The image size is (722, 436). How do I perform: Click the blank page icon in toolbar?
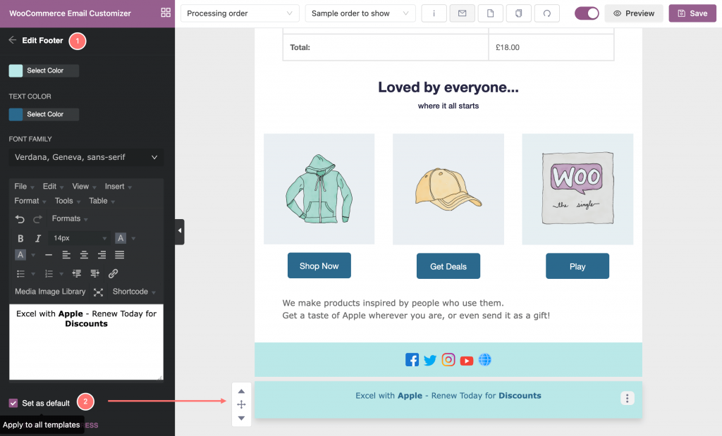coord(491,13)
